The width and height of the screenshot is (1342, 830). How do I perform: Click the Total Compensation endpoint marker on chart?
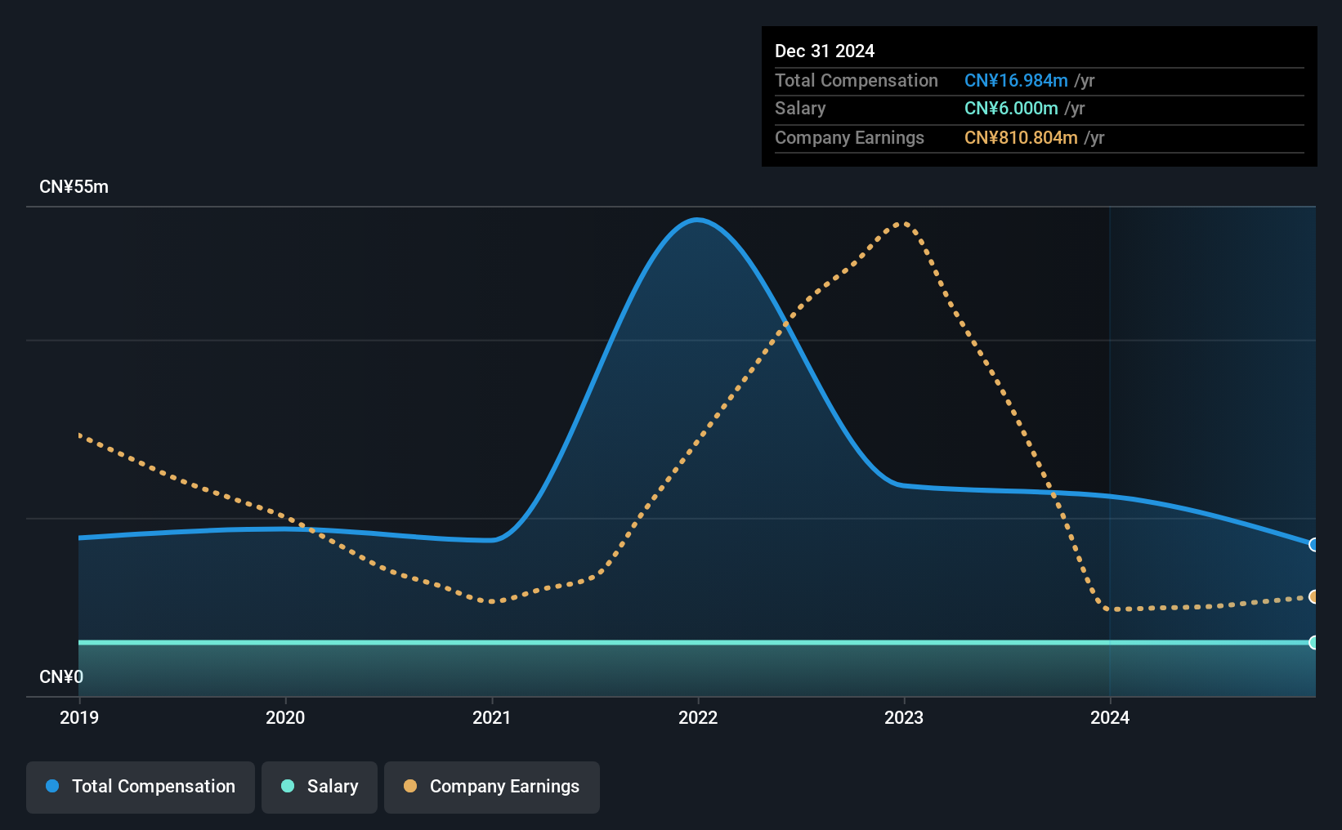tap(1313, 545)
